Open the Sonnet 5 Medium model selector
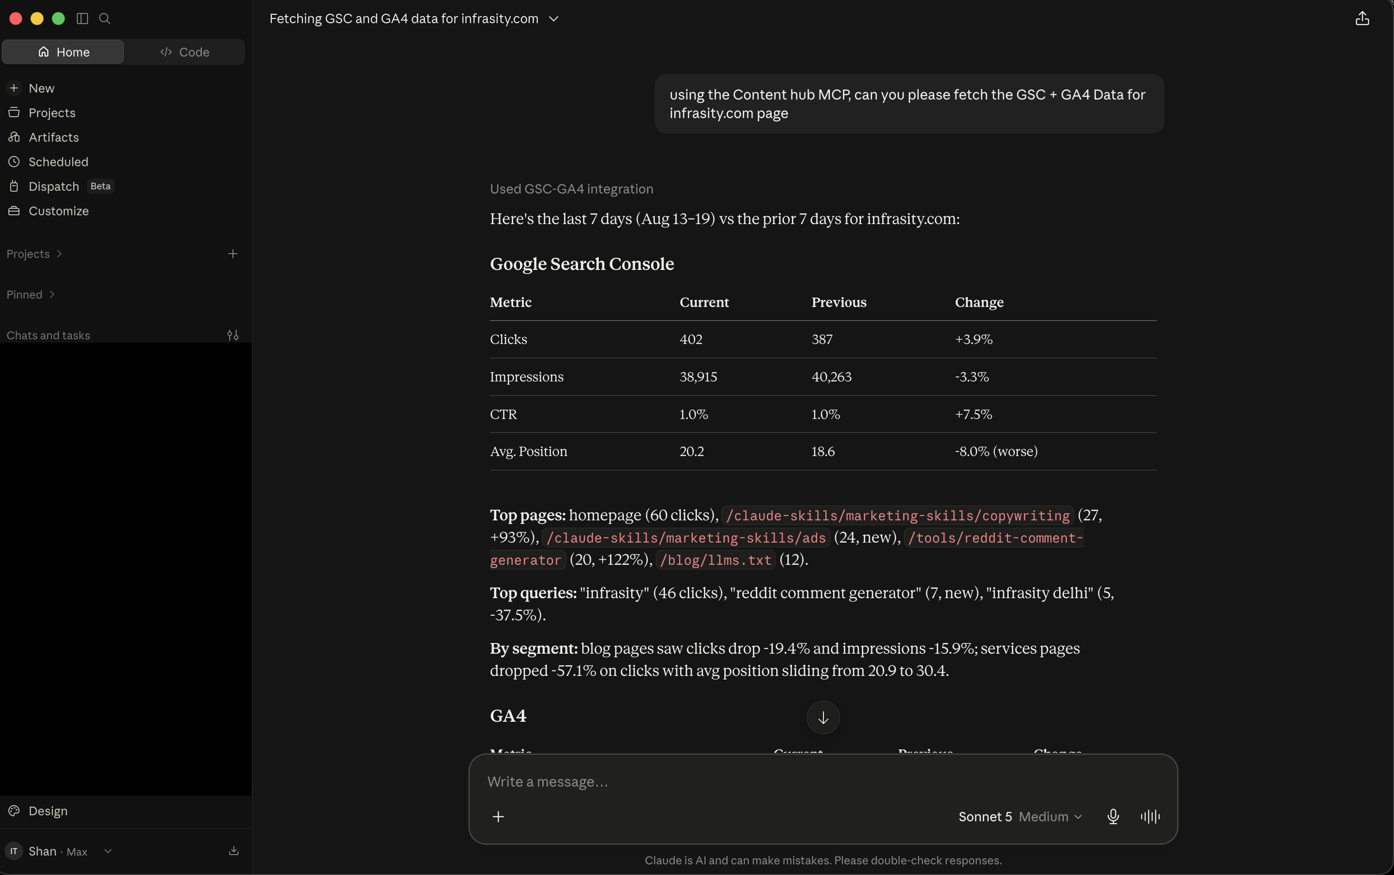The width and height of the screenshot is (1394, 875). 1020,817
